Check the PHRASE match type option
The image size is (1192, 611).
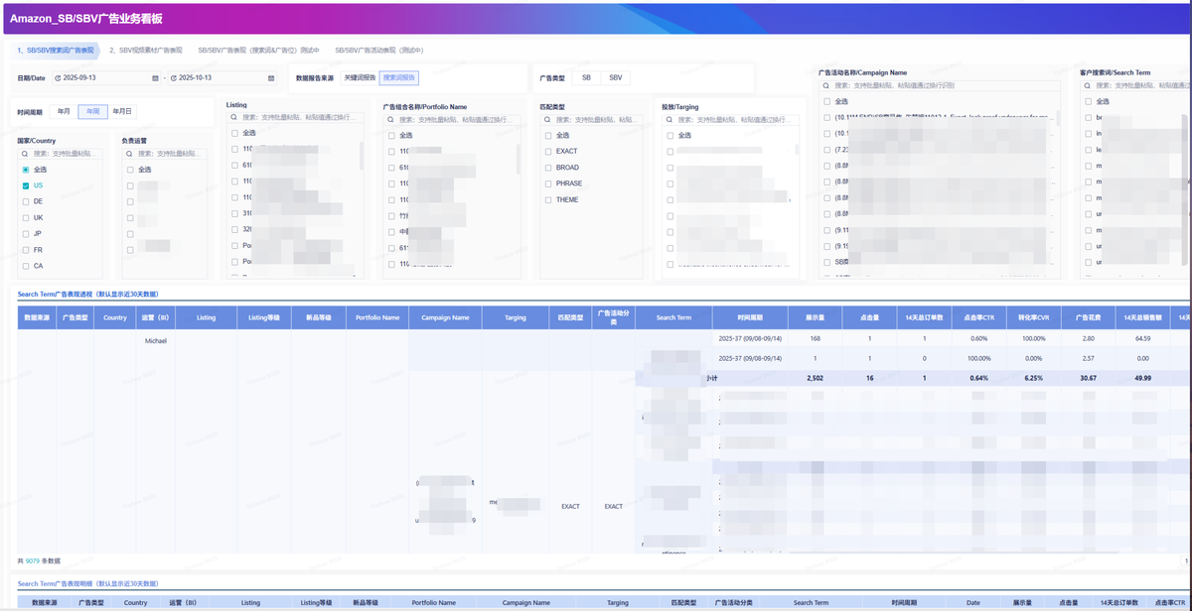[548, 183]
